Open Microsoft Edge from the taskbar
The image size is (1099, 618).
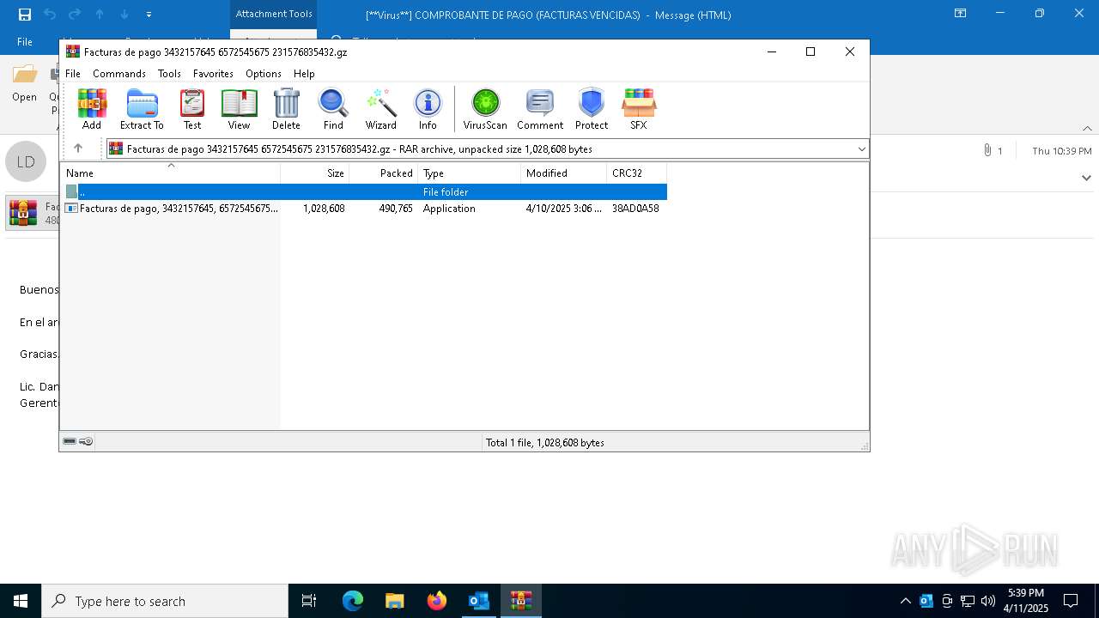pos(353,601)
